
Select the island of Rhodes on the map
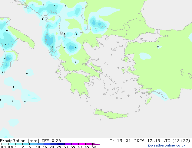point(148,100)
